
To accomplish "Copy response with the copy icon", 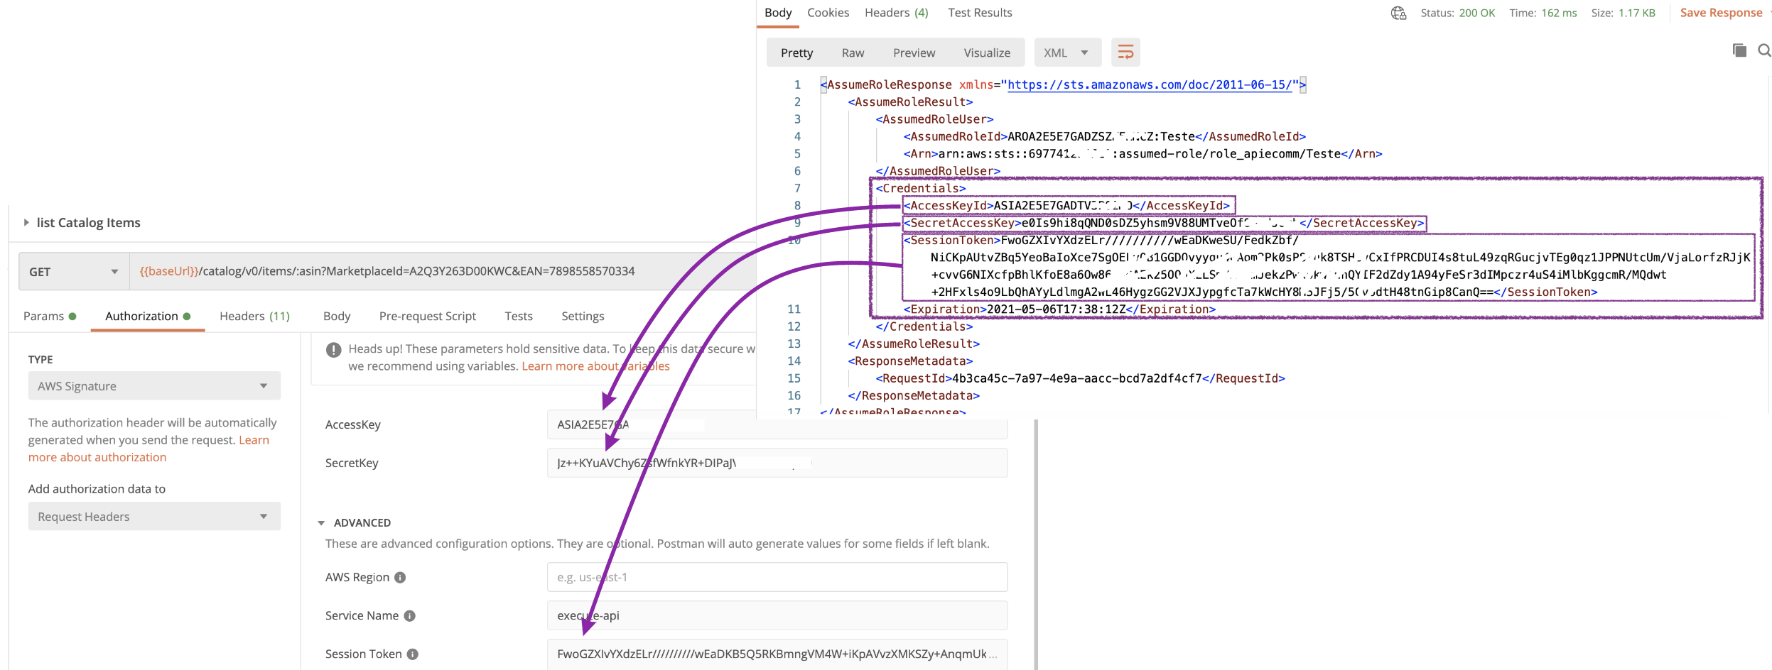I will pos(1739,50).
